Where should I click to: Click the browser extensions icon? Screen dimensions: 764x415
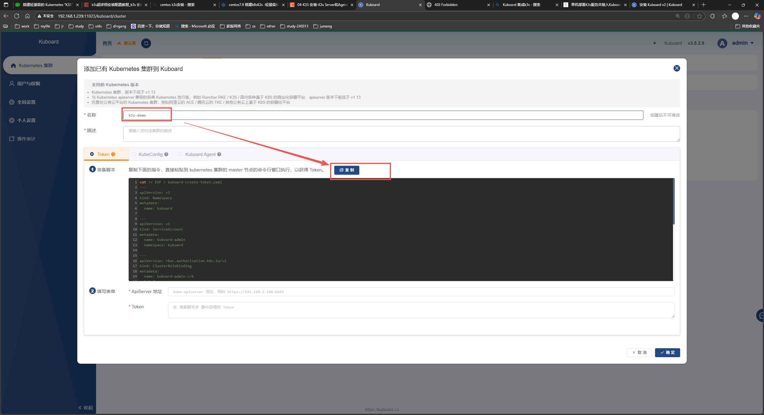712,16
